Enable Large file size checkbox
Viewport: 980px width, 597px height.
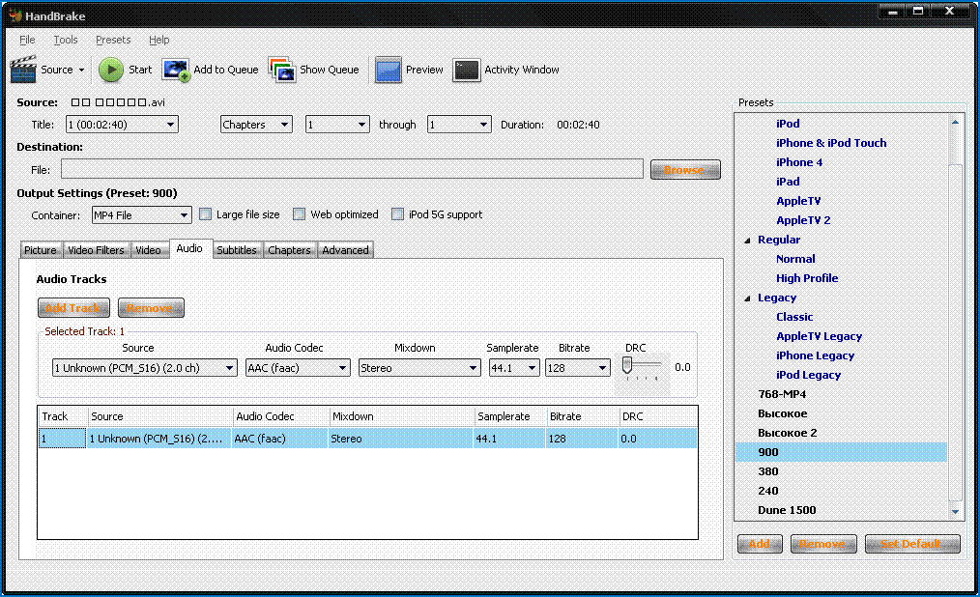click(205, 214)
